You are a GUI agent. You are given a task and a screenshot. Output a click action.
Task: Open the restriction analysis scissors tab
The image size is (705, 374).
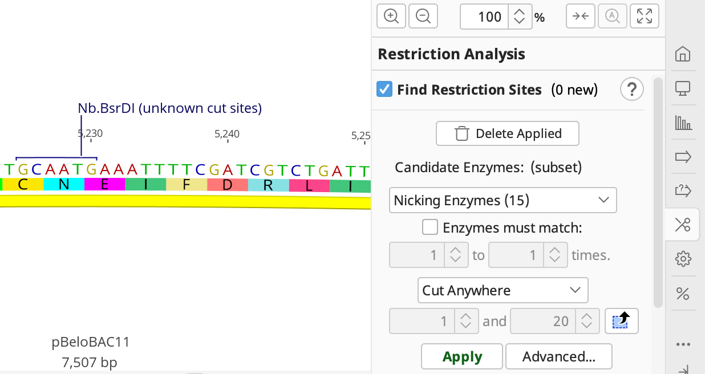click(682, 225)
